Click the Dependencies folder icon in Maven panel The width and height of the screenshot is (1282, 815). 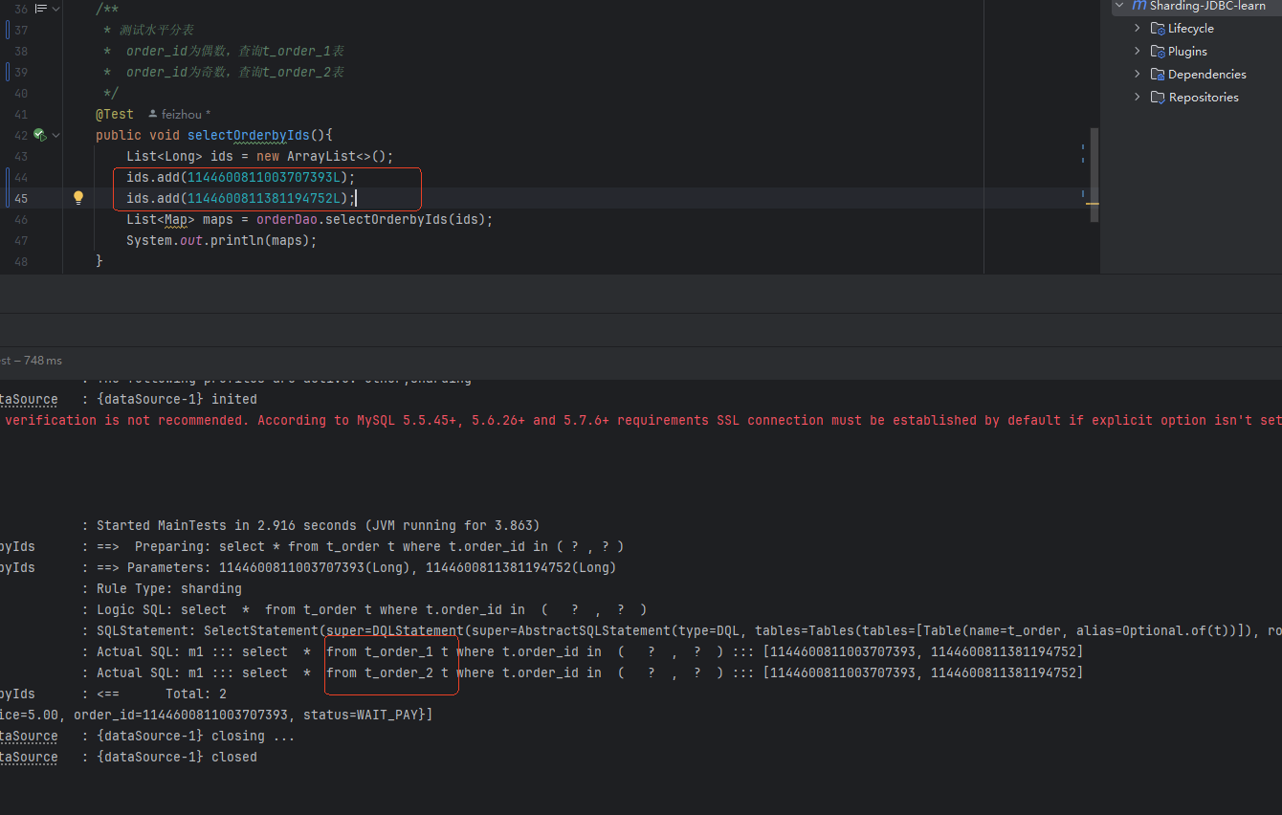(1158, 75)
